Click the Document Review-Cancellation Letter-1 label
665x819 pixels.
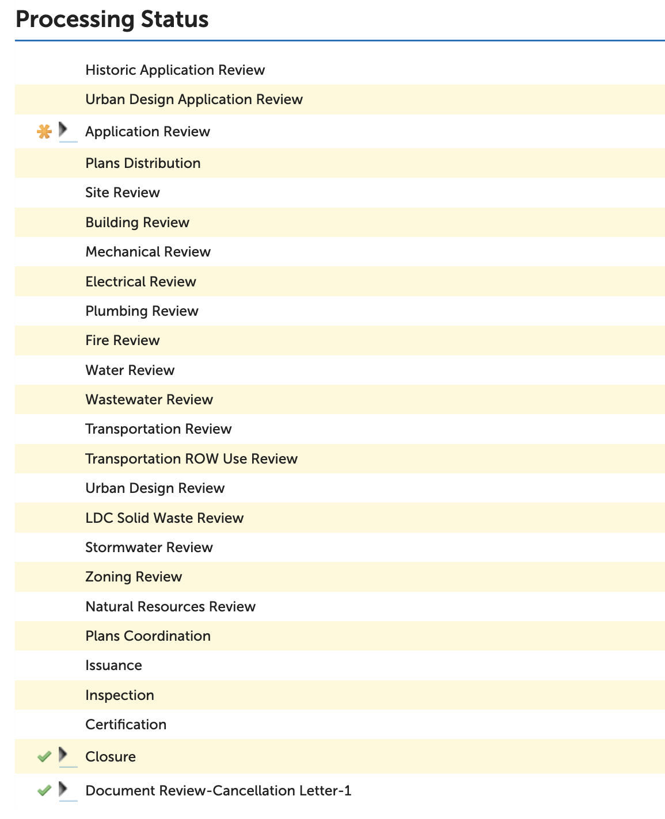pos(218,791)
